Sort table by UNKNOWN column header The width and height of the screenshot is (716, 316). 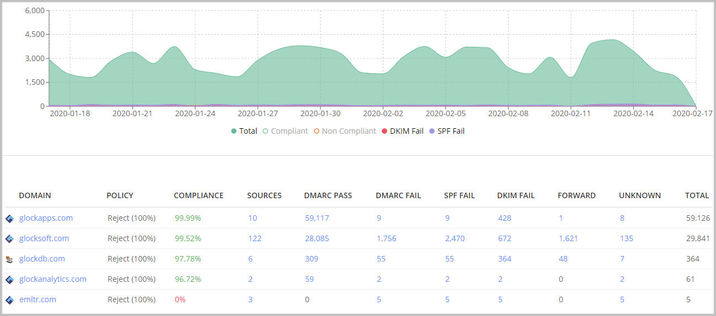(640, 195)
